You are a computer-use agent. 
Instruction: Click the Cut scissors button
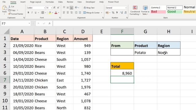(11, 6)
